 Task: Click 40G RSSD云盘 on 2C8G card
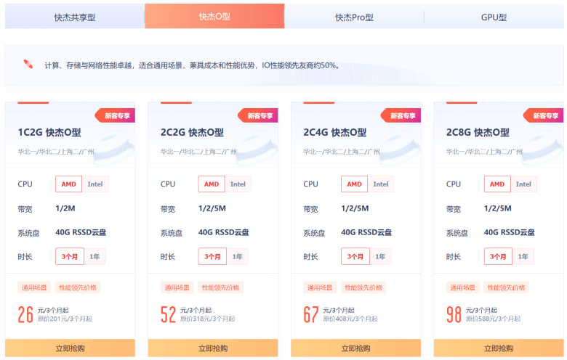pyautogui.click(x=510, y=232)
